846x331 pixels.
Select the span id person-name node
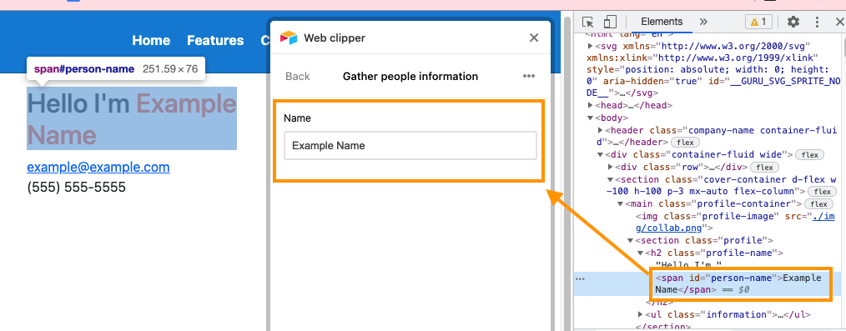click(x=738, y=283)
